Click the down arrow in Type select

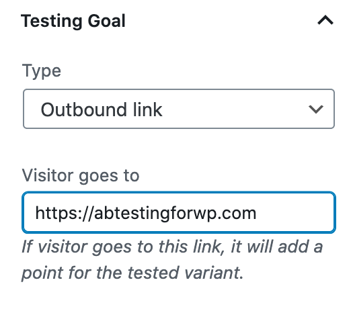click(316, 109)
